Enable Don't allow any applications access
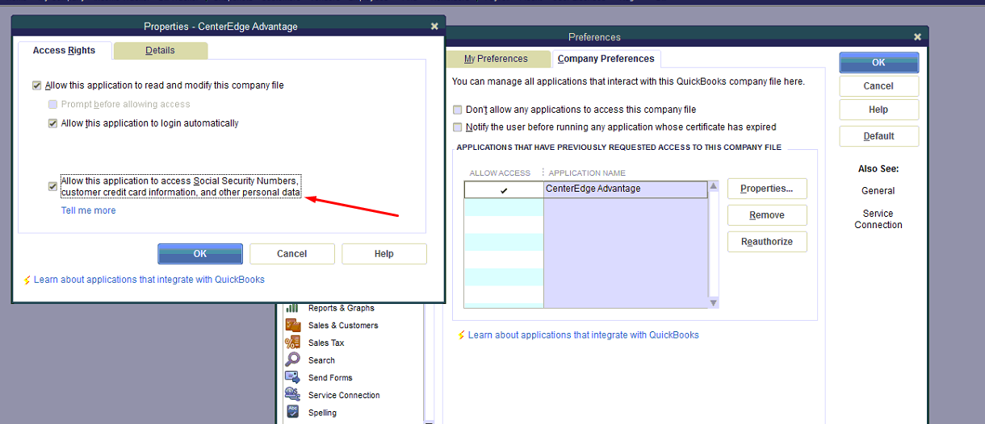The image size is (985, 424). (x=458, y=110)
